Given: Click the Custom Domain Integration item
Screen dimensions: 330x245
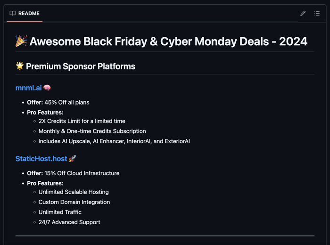Looking at the screenshot, I should [74, 202].
